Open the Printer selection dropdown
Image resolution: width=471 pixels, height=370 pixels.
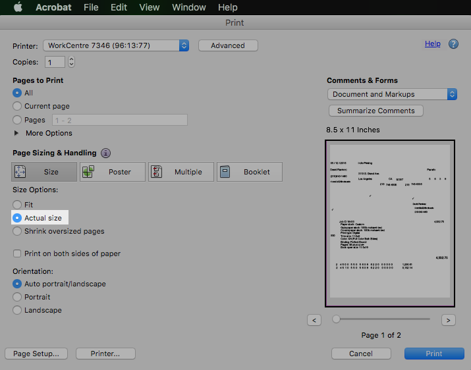click(x=116, y=45)
